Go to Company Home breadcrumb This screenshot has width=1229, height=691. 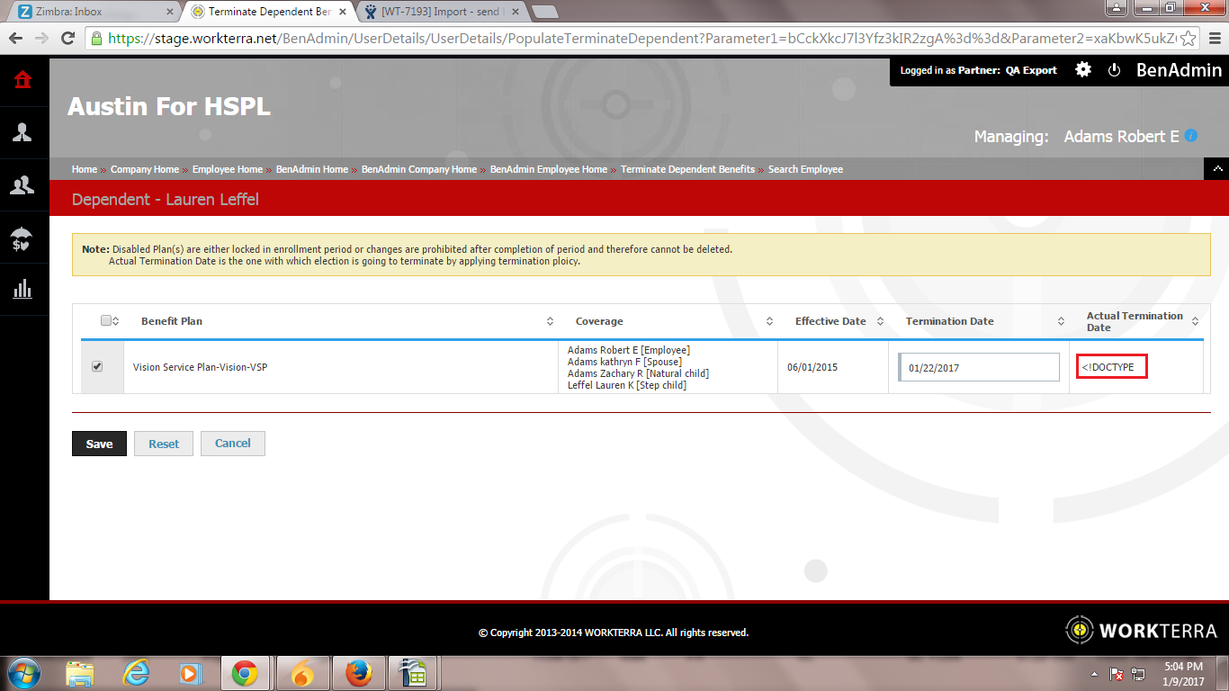tap(145, 169)
